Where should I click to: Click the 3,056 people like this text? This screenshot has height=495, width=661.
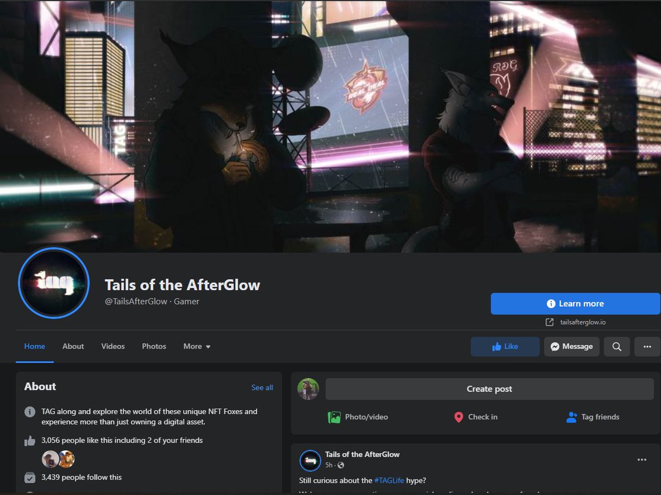[122, 440]
